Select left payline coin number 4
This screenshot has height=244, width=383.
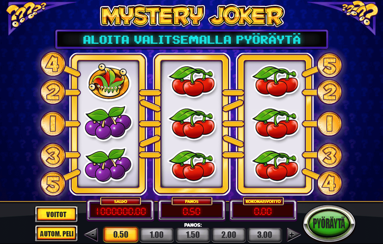[x=53, y=64]
